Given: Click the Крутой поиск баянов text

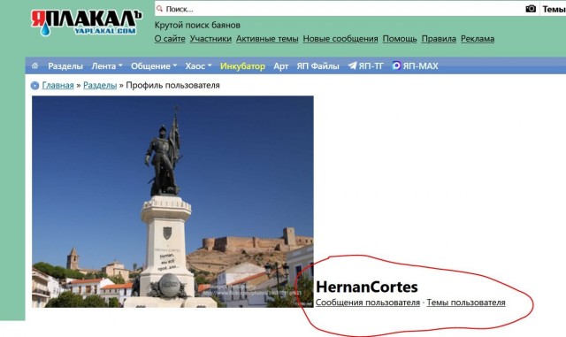Looking at the screenshot, I should point(197,26).
